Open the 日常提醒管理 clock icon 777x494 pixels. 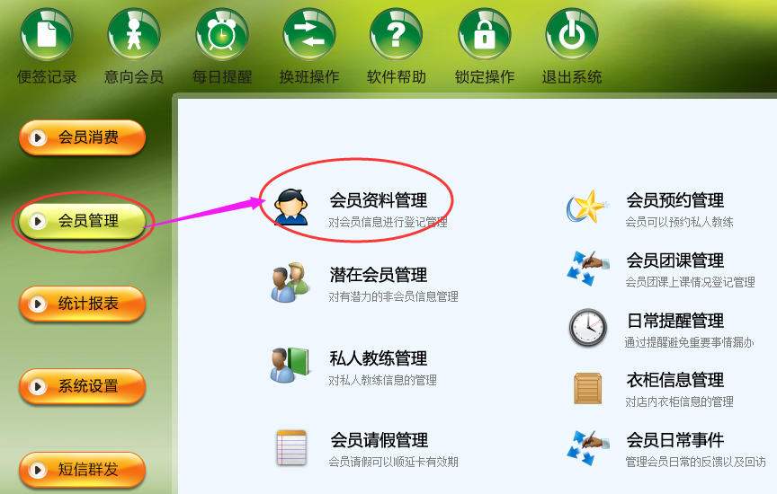tap(588, 327)
